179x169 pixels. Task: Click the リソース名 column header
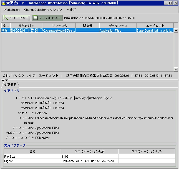tap(59, 26)
